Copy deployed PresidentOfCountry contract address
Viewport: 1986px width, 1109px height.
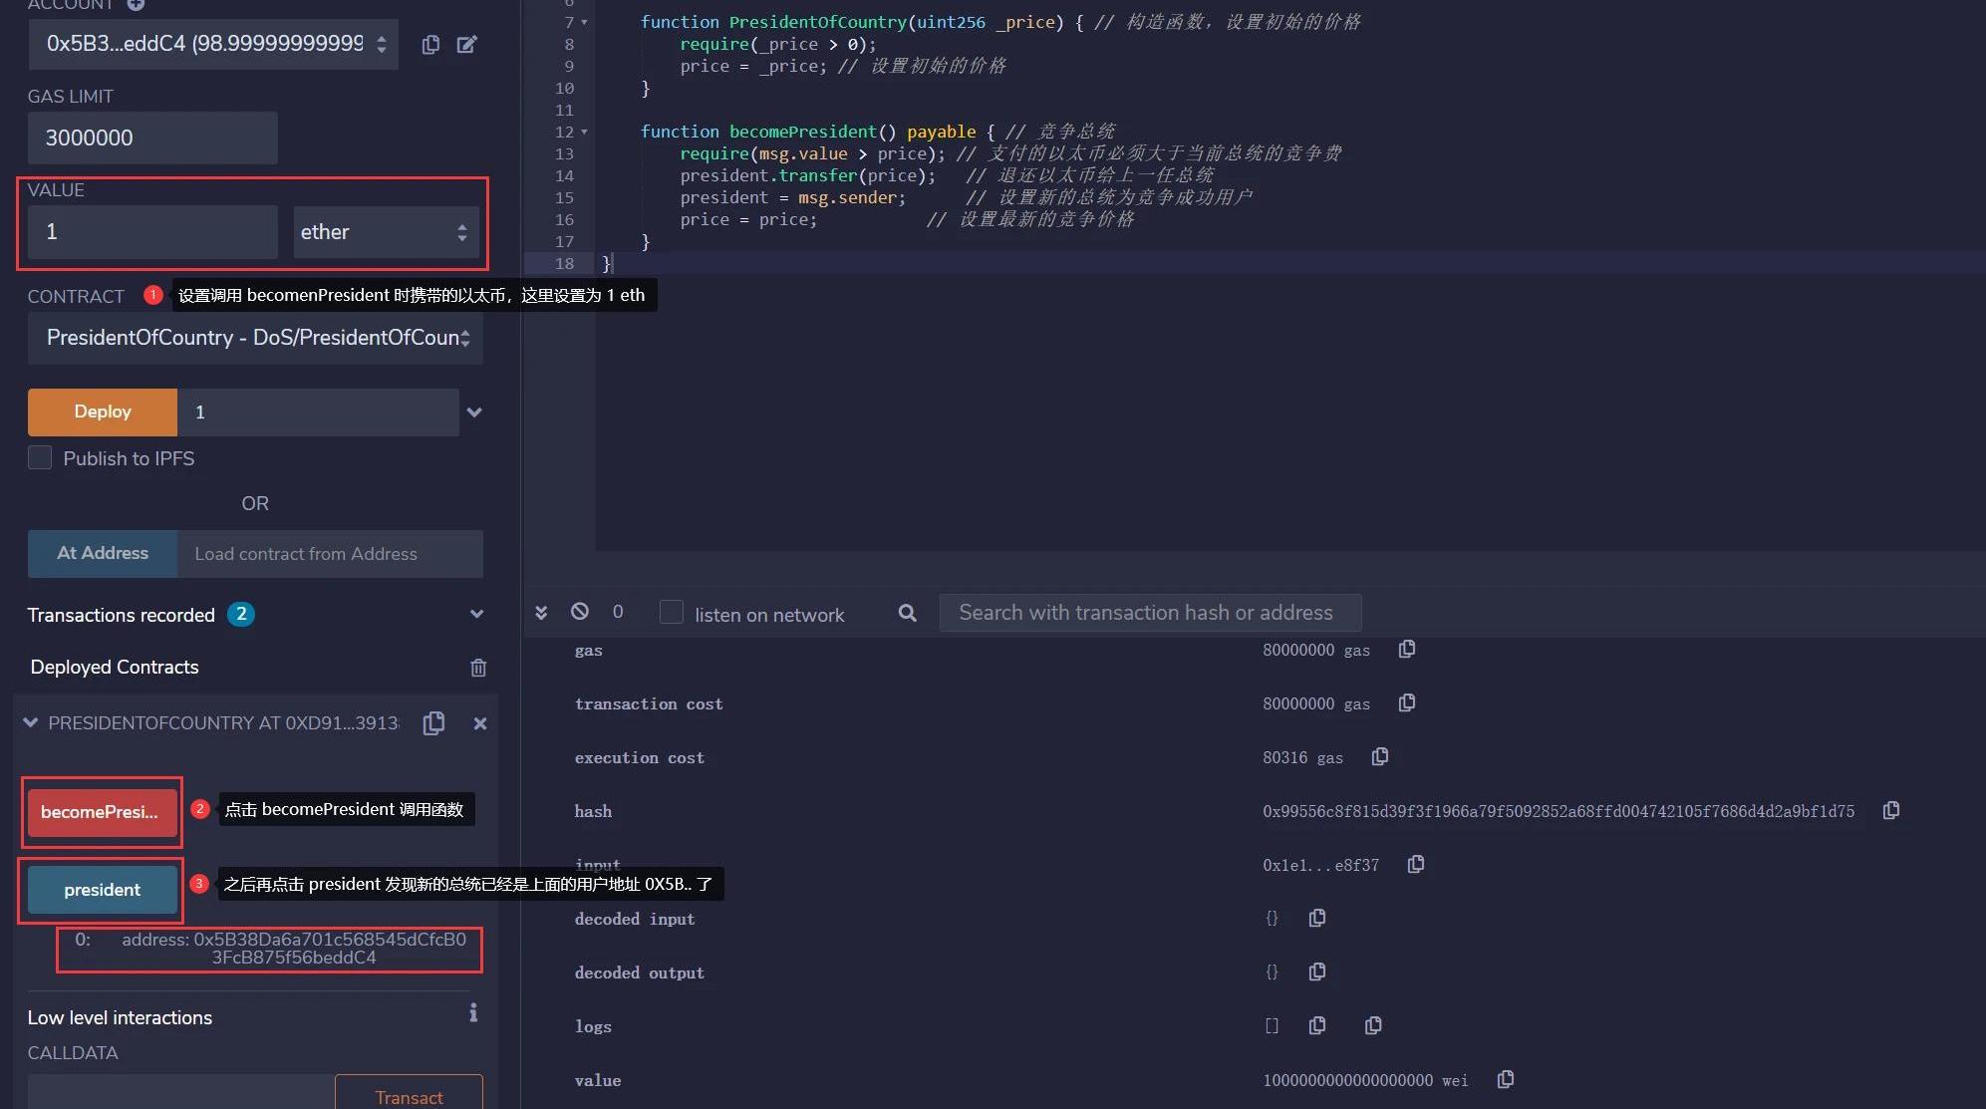coord(433,723)
